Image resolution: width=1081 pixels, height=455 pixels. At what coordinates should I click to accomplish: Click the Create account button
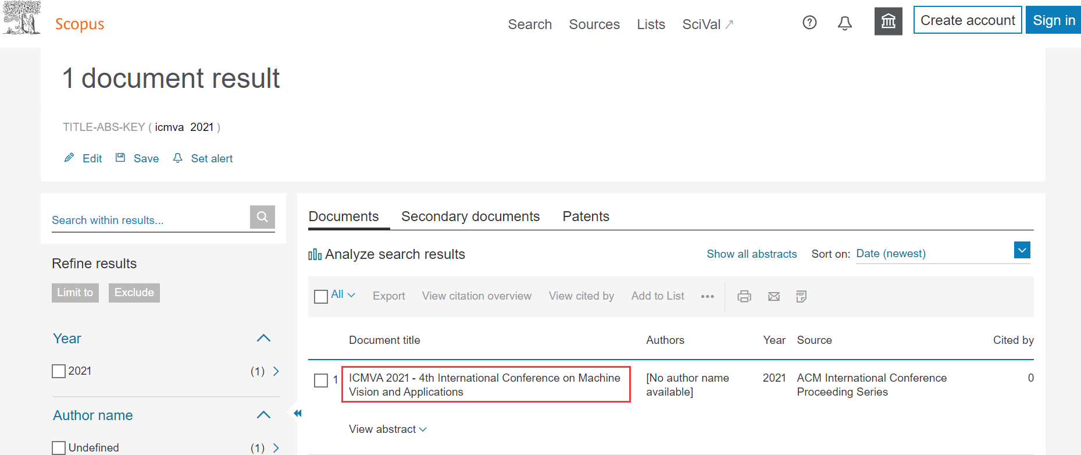click(968, 20)
